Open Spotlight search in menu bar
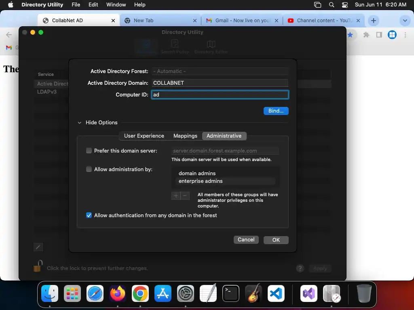 click(x=332, y=5)
